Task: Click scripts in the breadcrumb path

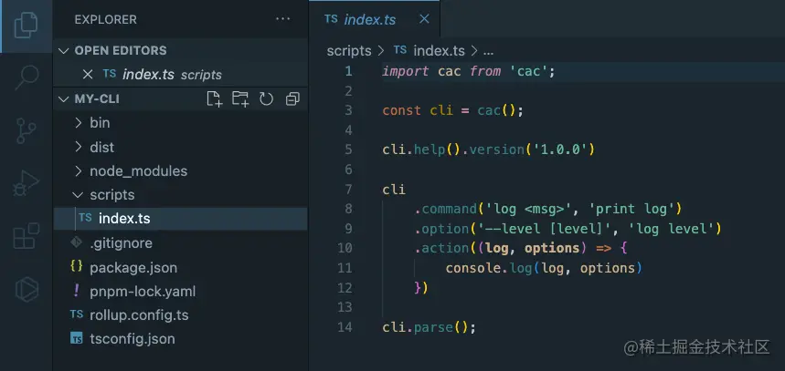Action: 349,50
